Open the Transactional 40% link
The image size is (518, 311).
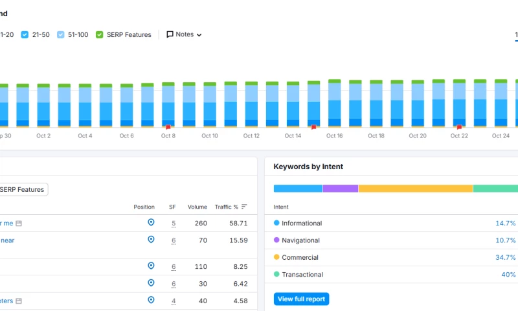tap(508, 275)
